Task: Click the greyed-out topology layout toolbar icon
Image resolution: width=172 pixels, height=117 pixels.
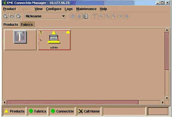Action: point(94,17)
